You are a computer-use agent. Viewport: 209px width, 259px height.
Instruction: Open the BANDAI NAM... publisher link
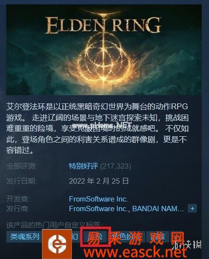click(158, 209)
